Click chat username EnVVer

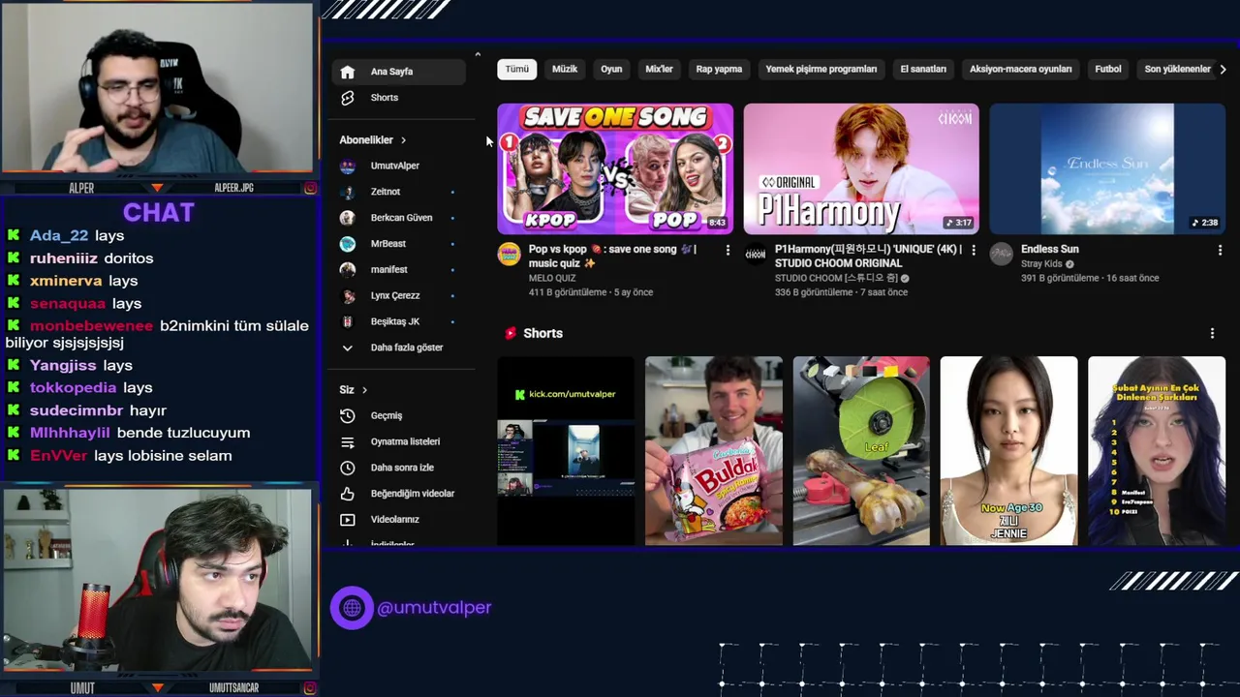(x=58, y=456)
